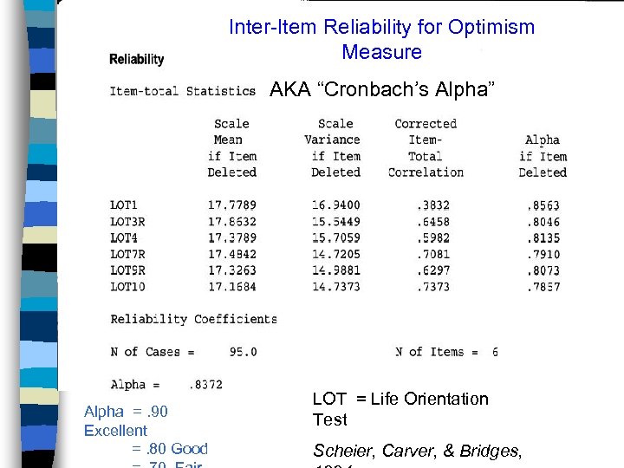
Task: Select the LOT10 row label
Action: [127, 287]
